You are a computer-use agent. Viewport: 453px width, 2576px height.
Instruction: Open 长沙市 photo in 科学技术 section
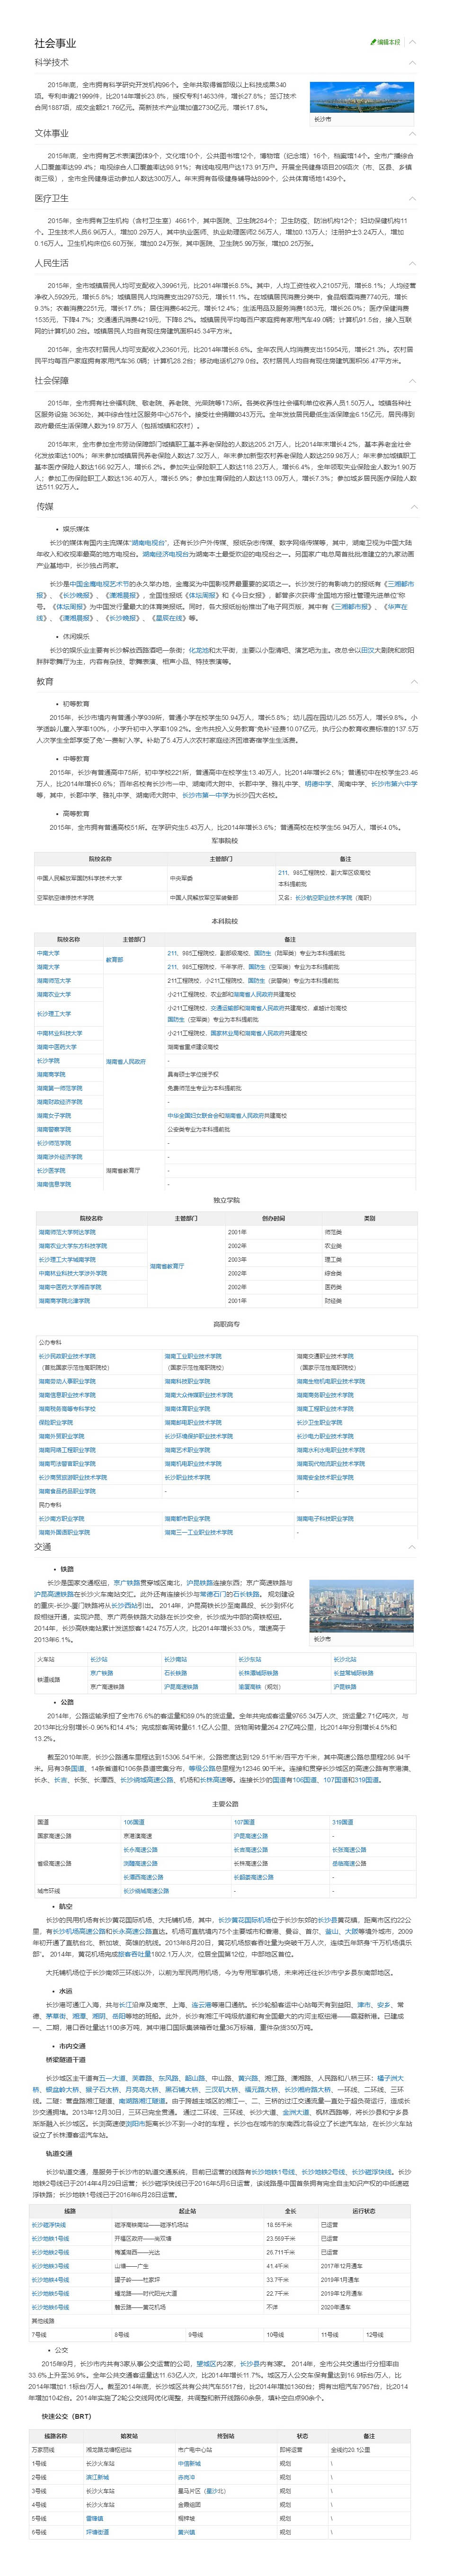point(362,98)
